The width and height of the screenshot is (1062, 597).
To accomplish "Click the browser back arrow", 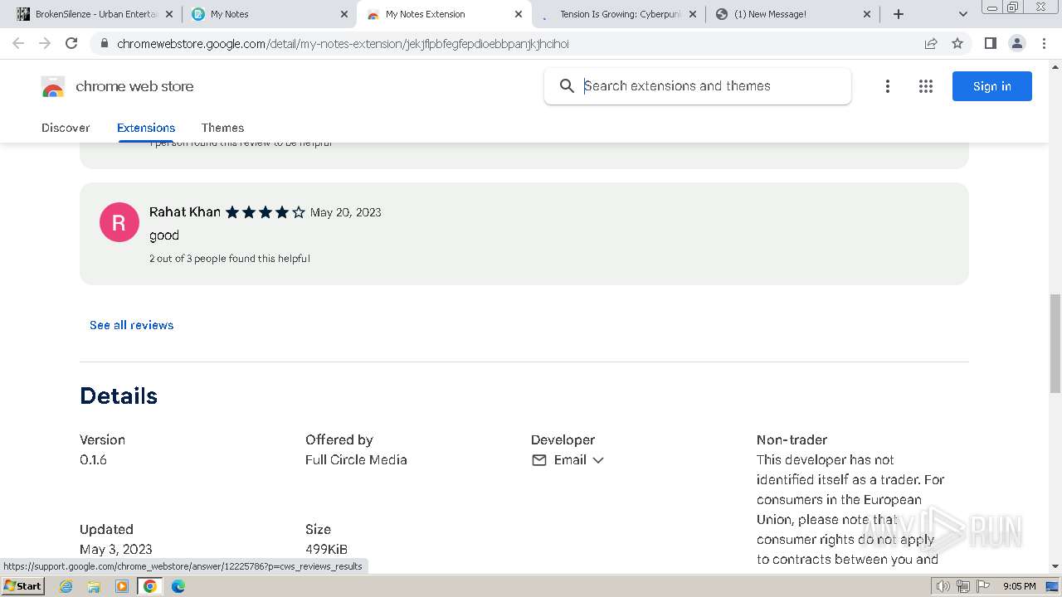I will coord(18,43).
